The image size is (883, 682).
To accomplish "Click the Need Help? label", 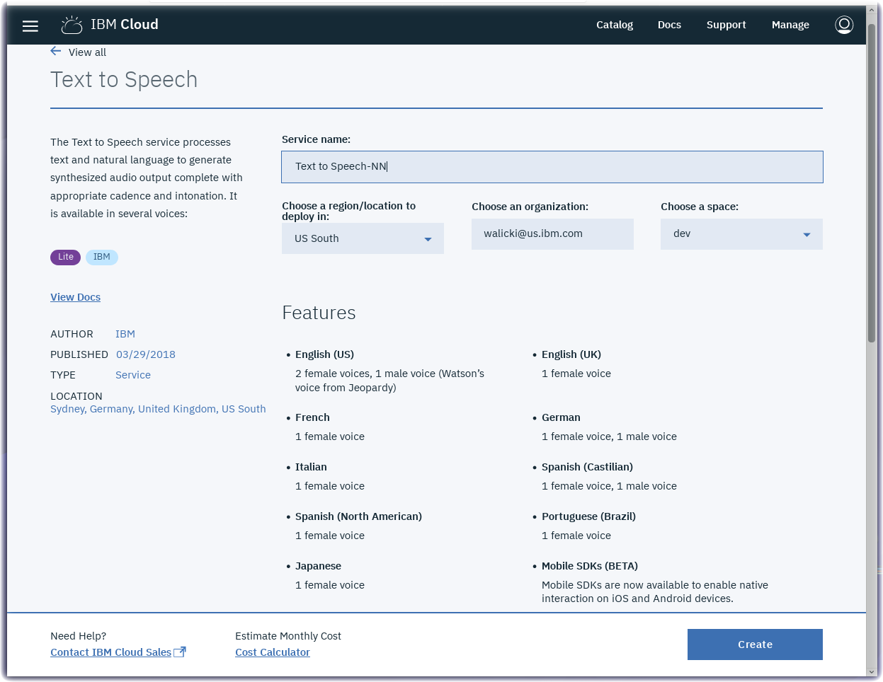I will (78, 636).
